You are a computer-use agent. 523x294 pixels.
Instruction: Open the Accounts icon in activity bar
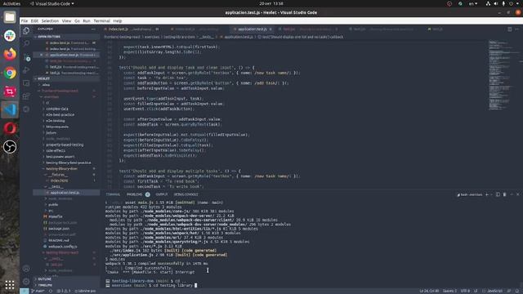coord(26,269)
